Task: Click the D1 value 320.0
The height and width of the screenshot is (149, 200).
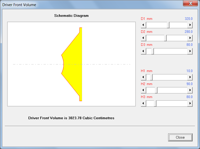Action: [x=189, y=19]
